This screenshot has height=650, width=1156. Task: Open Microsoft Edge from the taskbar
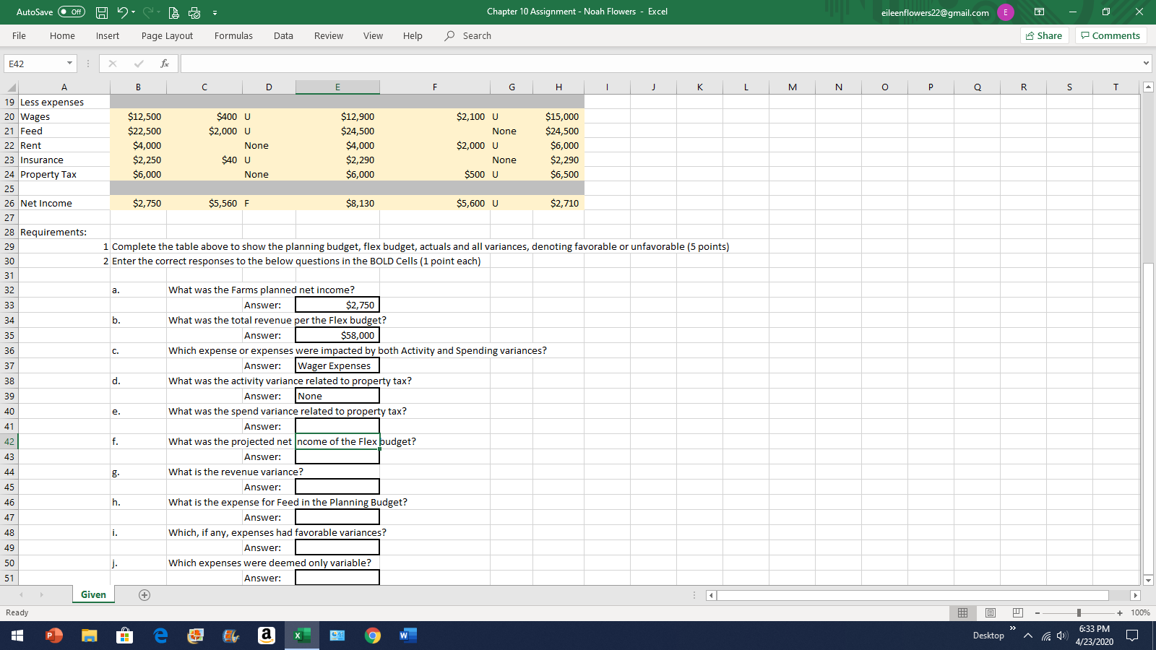click(x=160, y=636)
